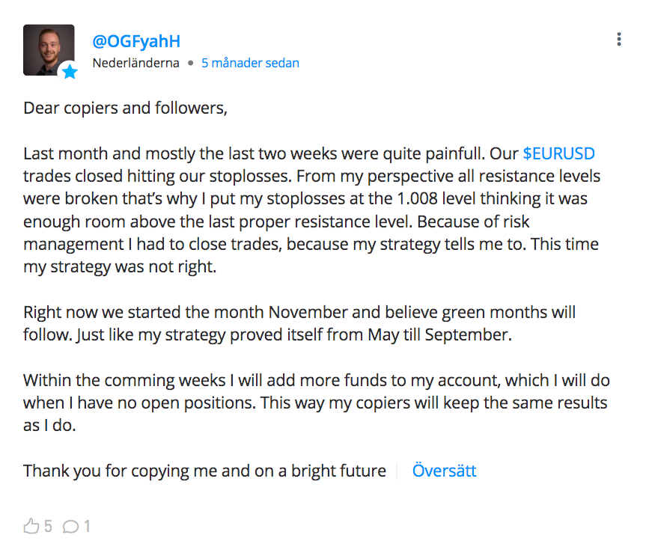The image size is (649, 550).
Task: Click the dot separator before the timestamp
Action: (190, 64)
